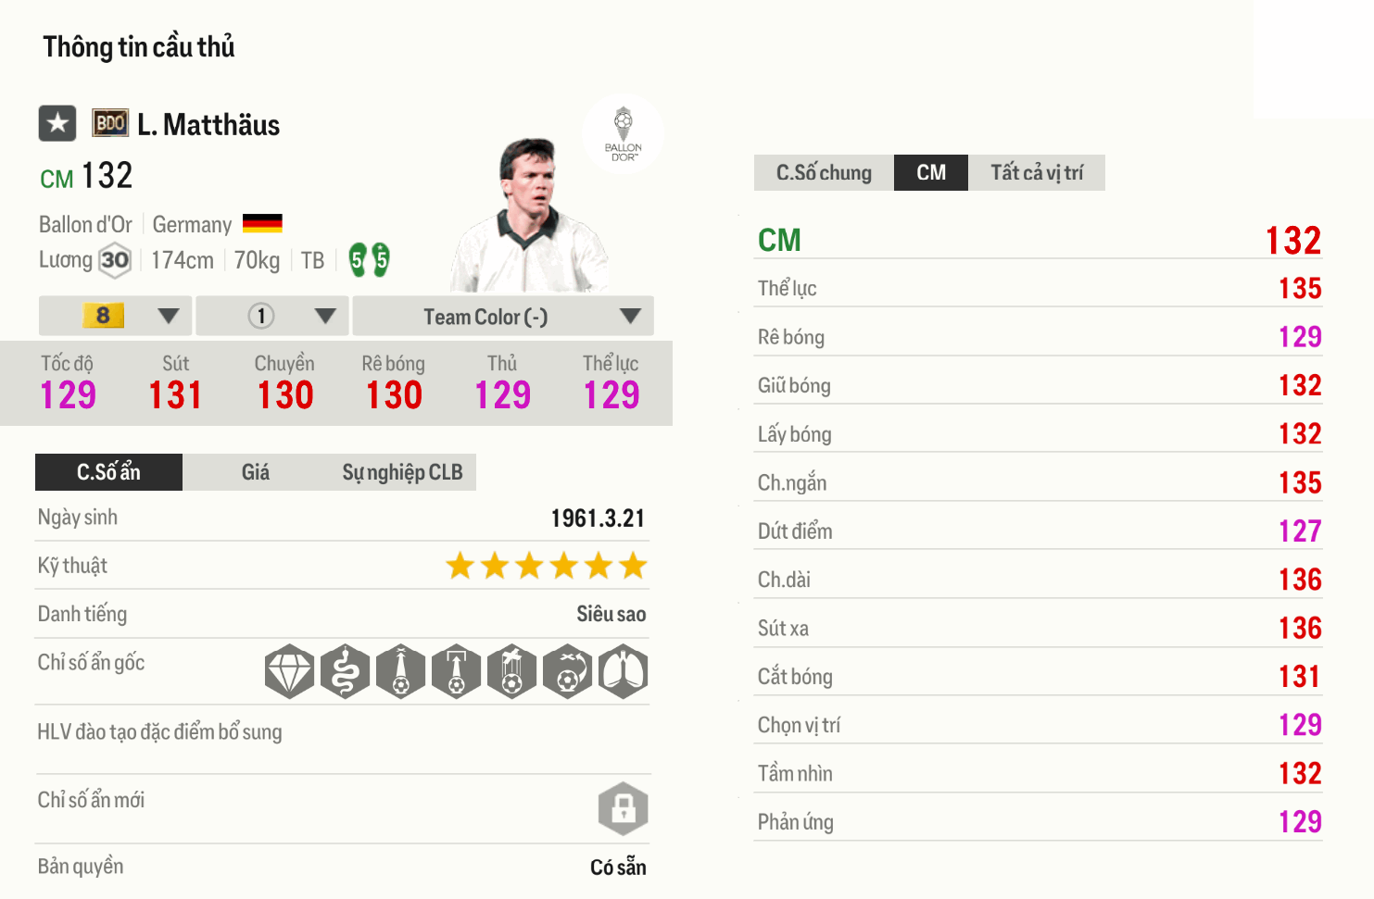1374x899 pixels.
Task: Click the player portrait of Matthäus
Action: tap(529, 218)
